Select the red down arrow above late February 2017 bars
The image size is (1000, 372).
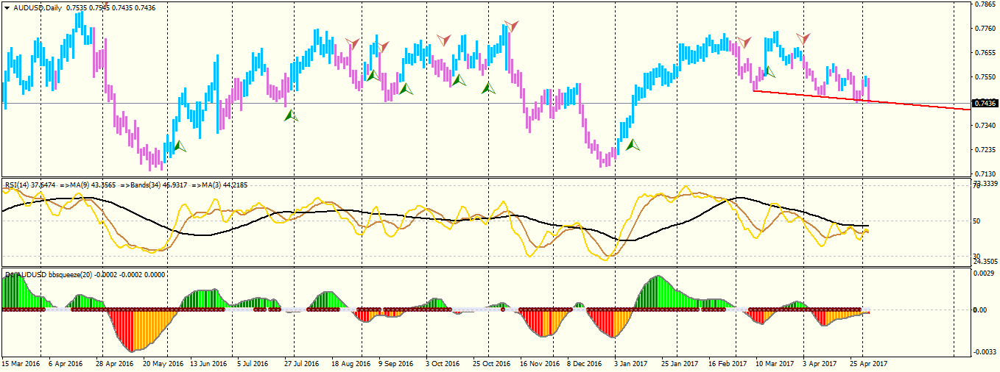(x=744, y=42)
